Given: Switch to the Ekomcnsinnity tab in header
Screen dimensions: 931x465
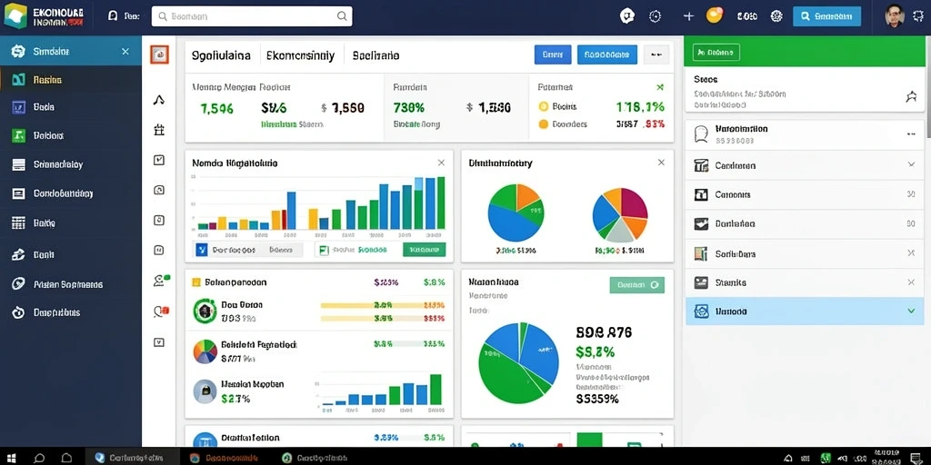Looking at the screenshot, I should (300, 55).
